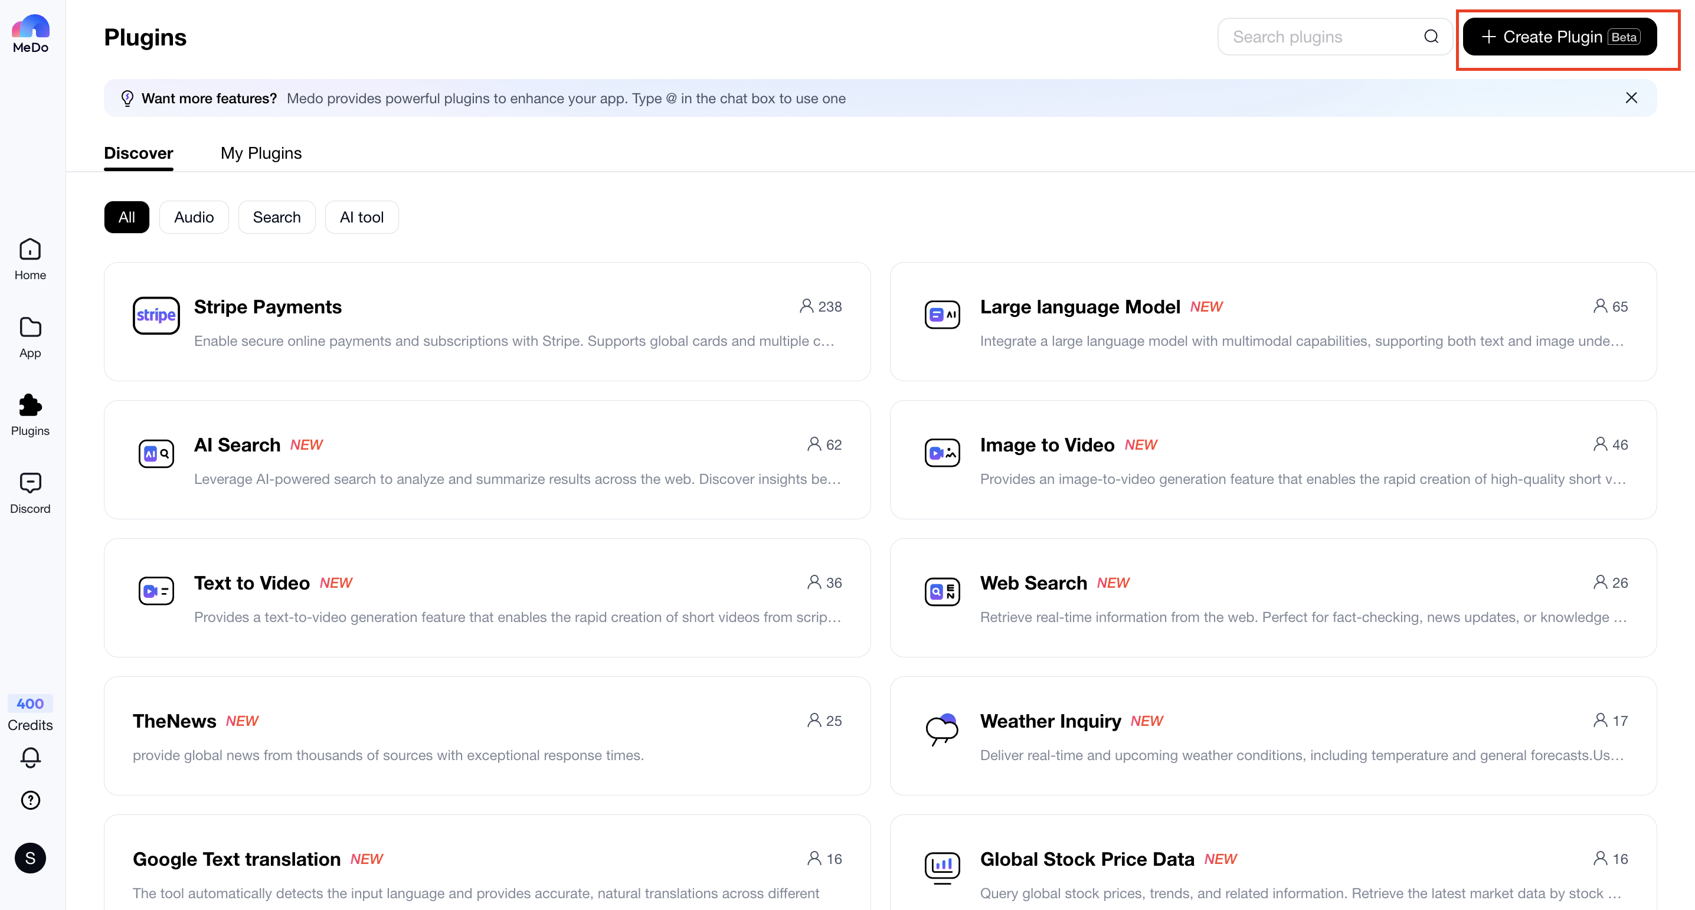This screenshot has height=910, width=1695.
Task: Click the Stripe Payments plugin icon
Action: coord(156,315)
